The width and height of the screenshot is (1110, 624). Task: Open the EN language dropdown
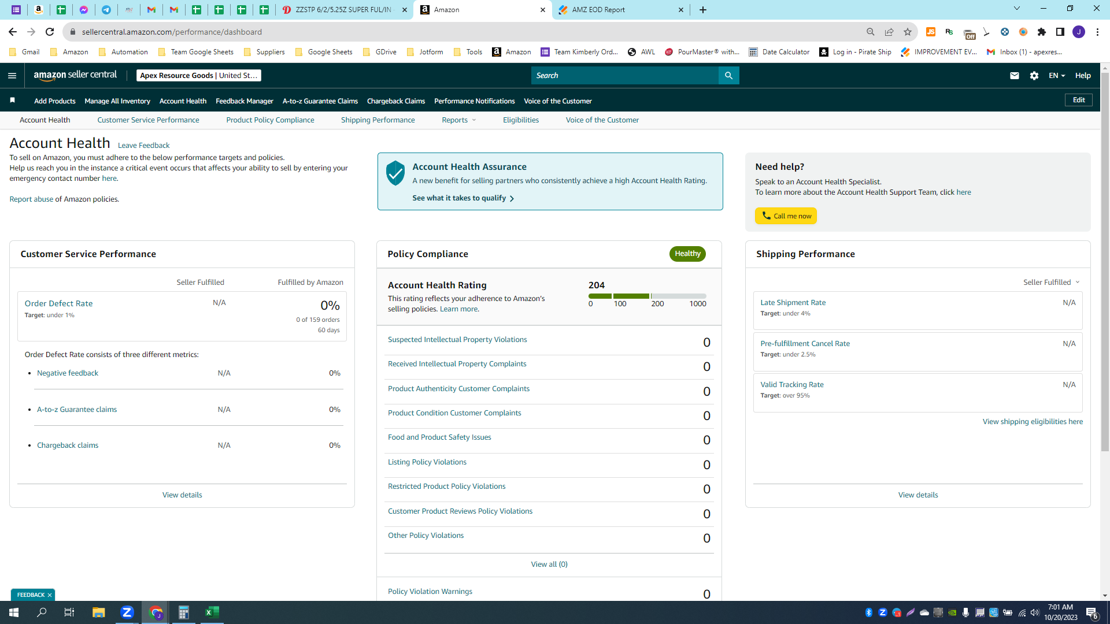coord(1057,76)
